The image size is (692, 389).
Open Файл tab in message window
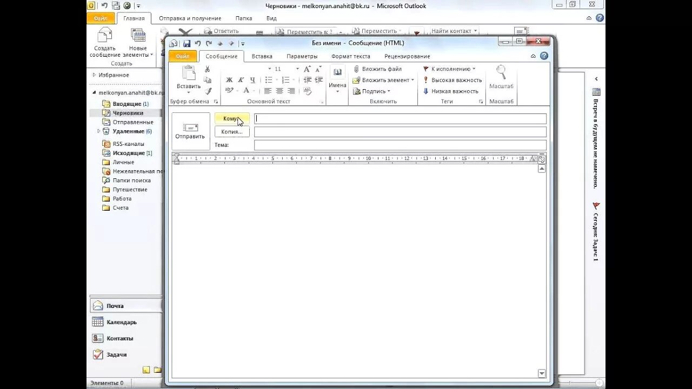pyautogui.click(x=183, y=56)
